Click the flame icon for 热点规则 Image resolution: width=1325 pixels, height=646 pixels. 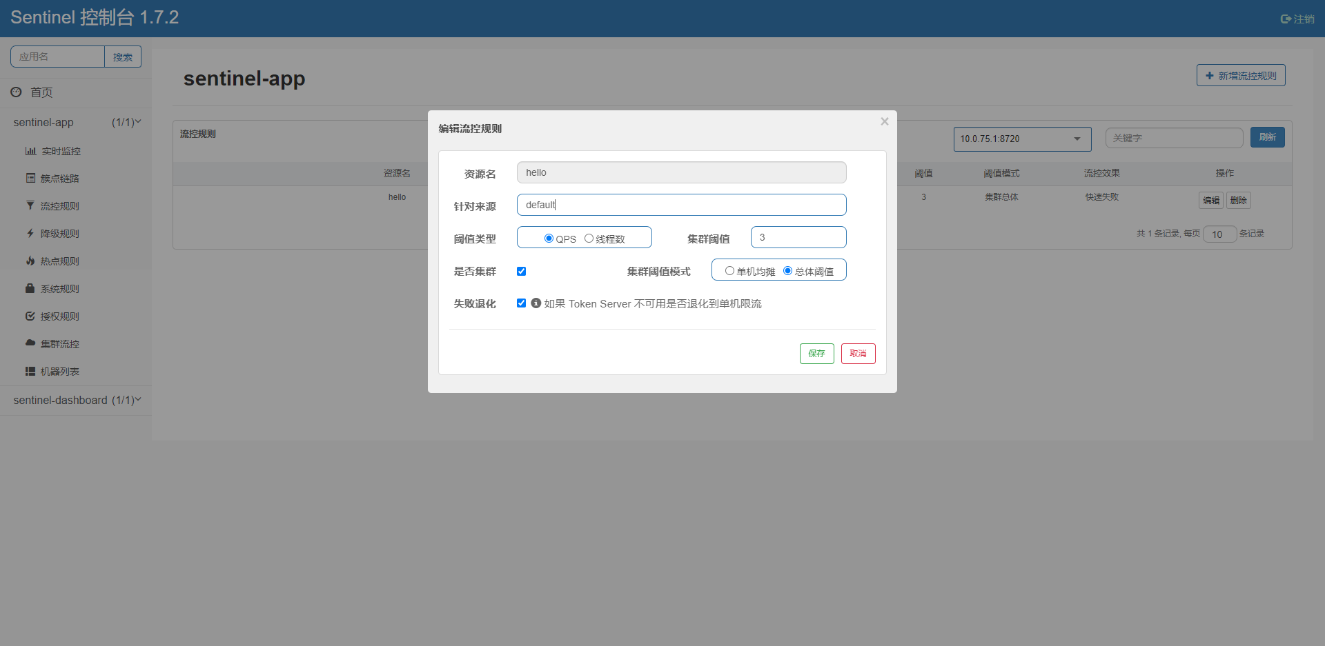point(30,261)
